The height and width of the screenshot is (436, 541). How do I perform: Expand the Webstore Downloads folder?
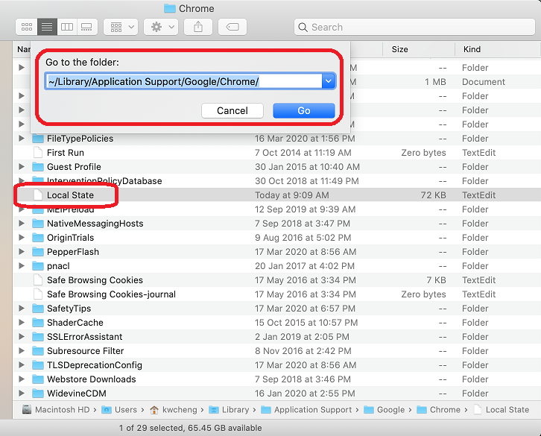point(22,379)
